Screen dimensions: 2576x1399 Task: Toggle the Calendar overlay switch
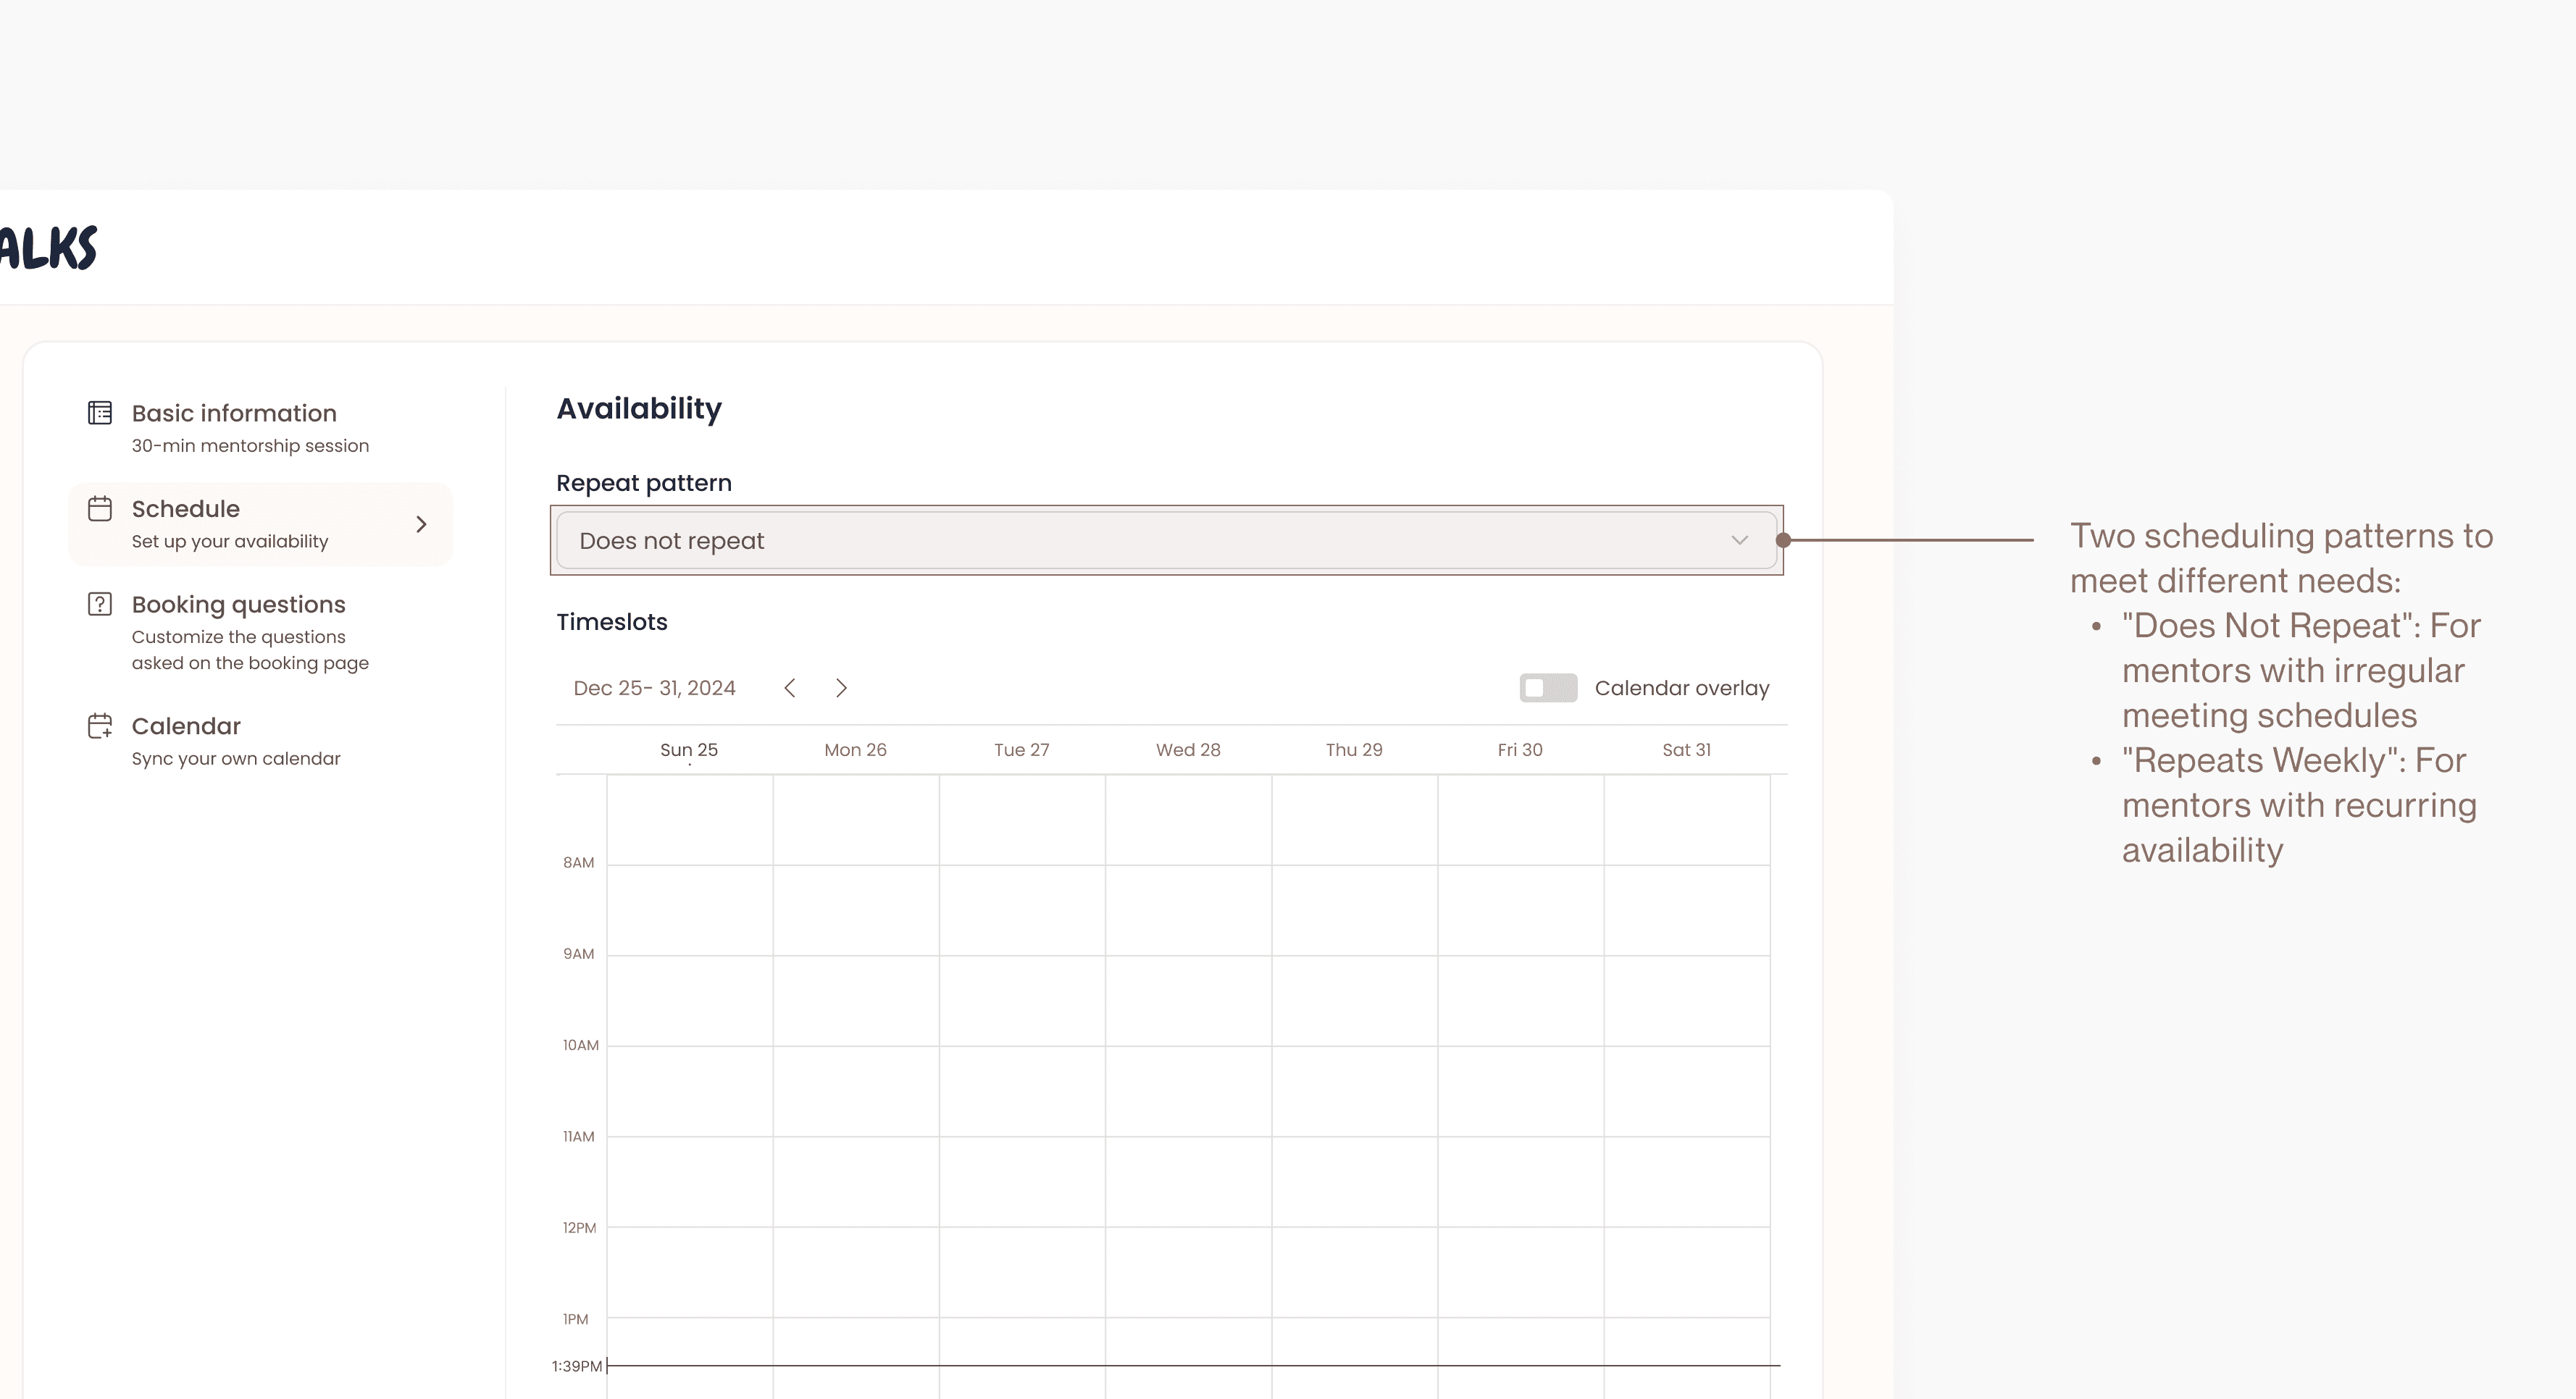click(x=1548, y=687)
